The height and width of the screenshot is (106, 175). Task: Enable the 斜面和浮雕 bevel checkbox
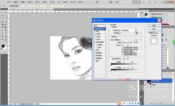point(95,42)
